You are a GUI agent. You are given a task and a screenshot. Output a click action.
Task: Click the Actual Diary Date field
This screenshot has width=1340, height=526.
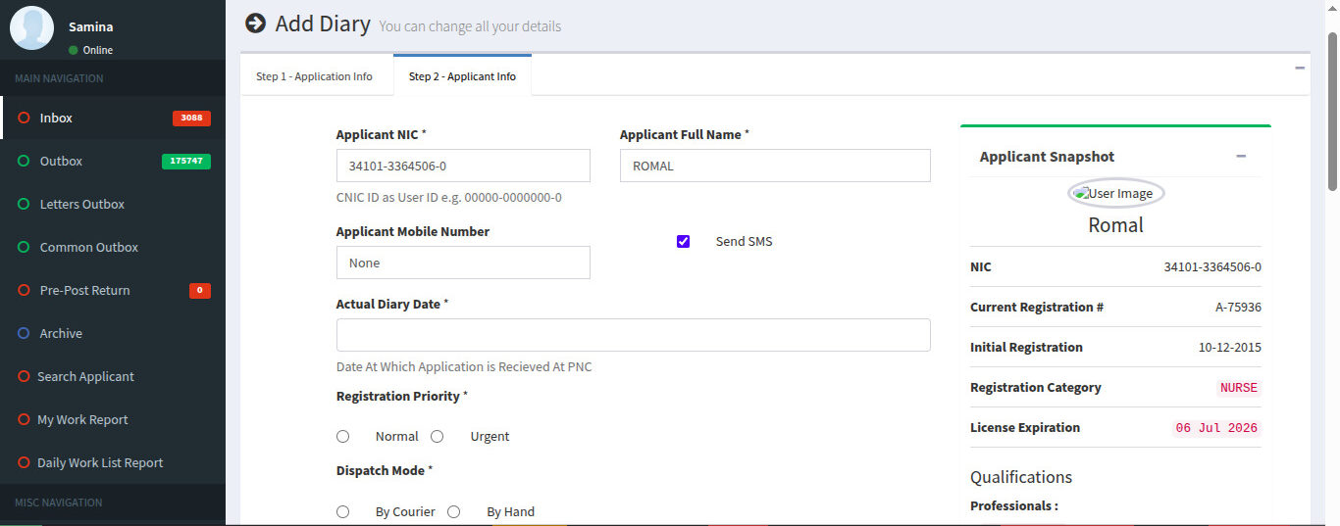coord(633,335)
